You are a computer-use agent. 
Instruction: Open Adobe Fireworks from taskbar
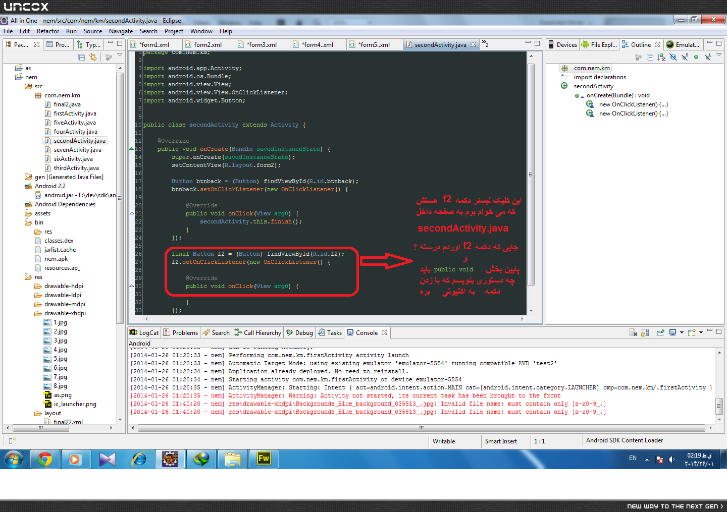coord(264,459)
